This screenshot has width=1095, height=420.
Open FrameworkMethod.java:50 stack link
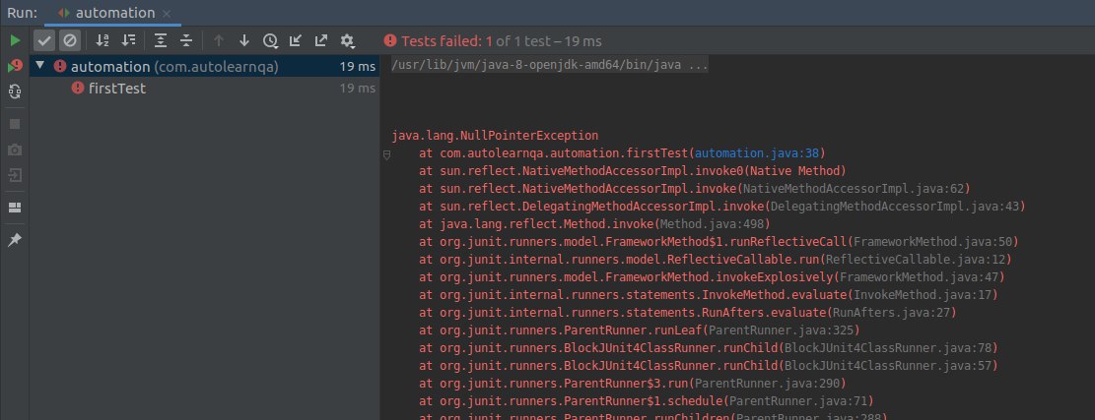pyautogui.click(x=932, y=242)
